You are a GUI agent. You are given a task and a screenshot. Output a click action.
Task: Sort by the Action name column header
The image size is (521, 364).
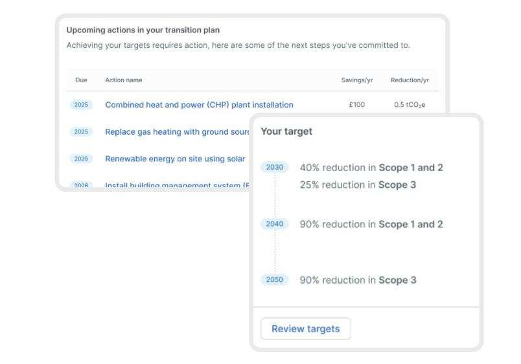click(124, 80)
